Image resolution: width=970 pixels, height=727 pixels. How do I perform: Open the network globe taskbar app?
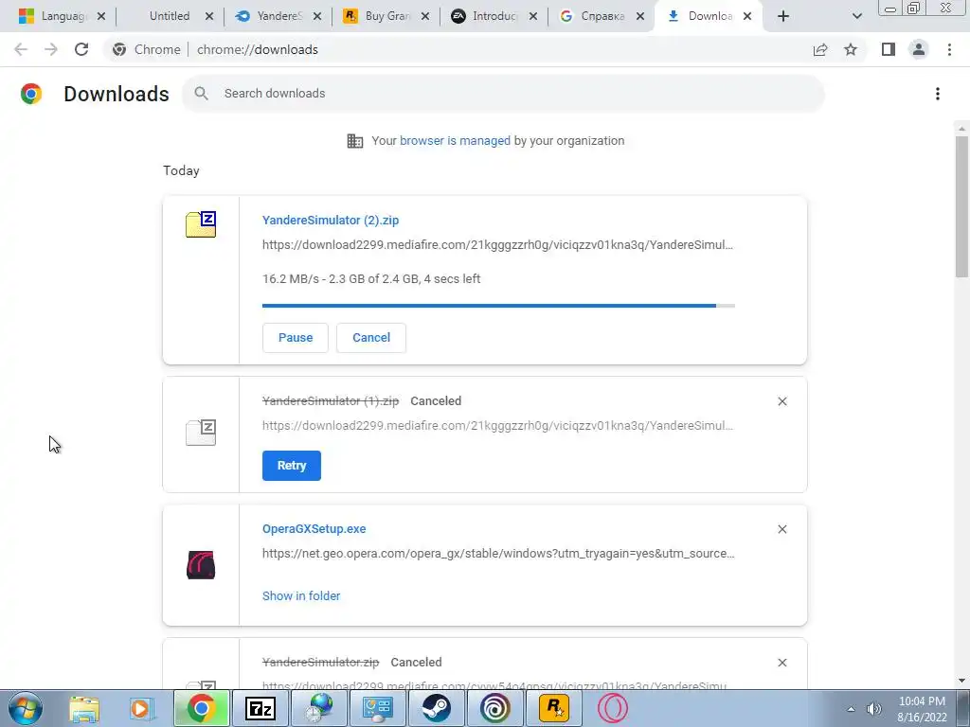point(318,708)
